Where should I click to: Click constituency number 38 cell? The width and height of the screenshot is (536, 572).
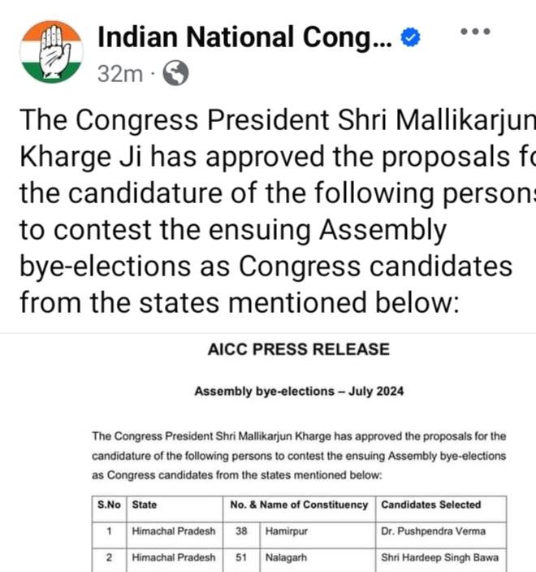240,531
